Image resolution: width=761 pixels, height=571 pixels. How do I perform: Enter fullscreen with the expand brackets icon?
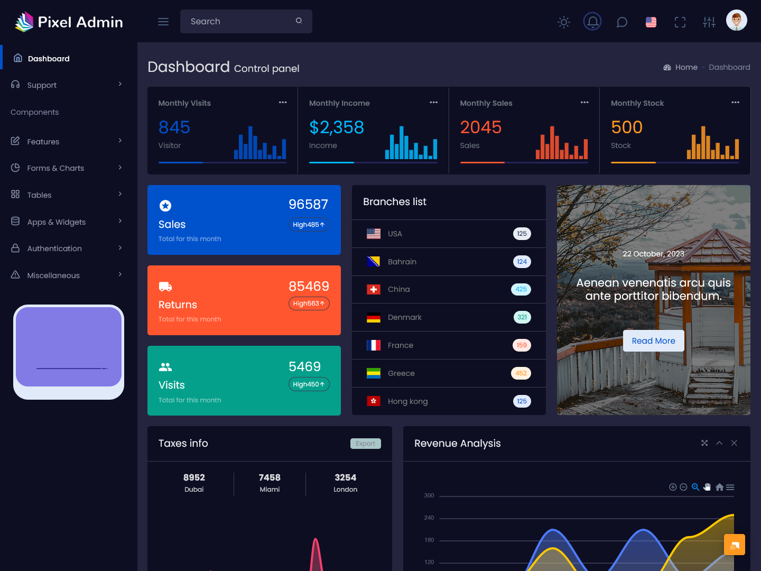click(x=680, y=22)
